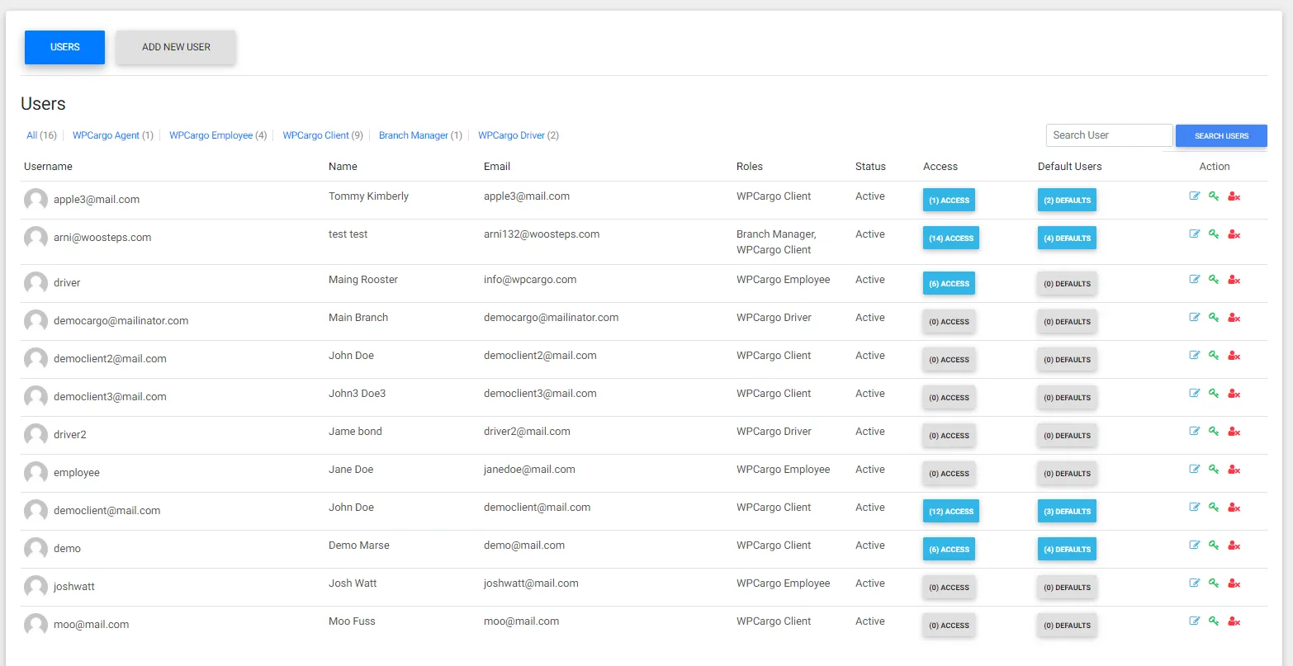Image resolution: width=1293 pixels, height=666 pixels.
Task: Remove the demo user using red icon
Action: [x=1234, y=546]
